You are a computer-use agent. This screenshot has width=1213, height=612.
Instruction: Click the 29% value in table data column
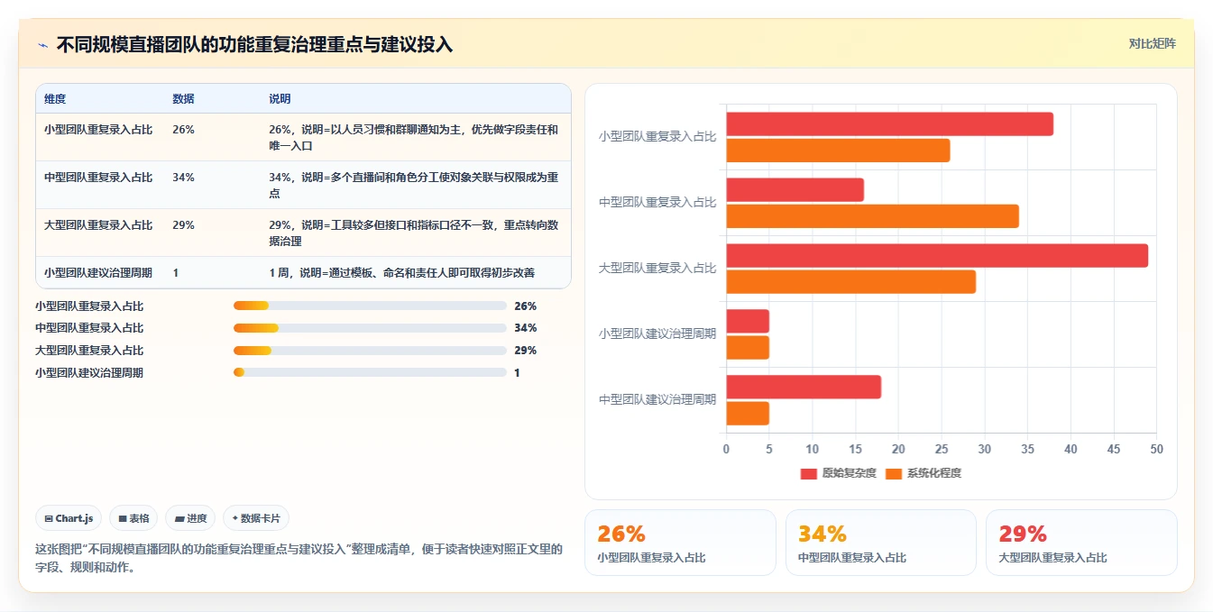coord(183,225)
